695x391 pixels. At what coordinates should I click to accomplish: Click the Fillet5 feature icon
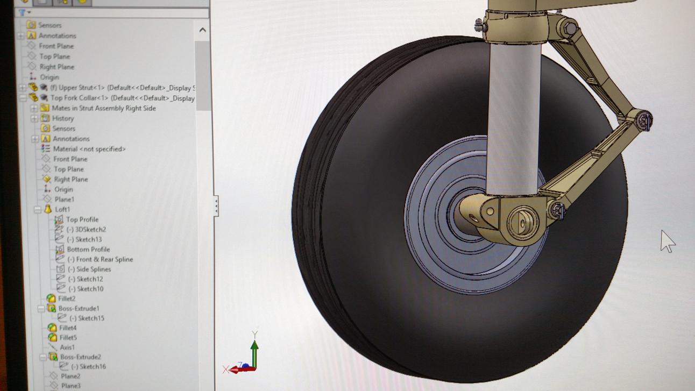pos(52,337)
